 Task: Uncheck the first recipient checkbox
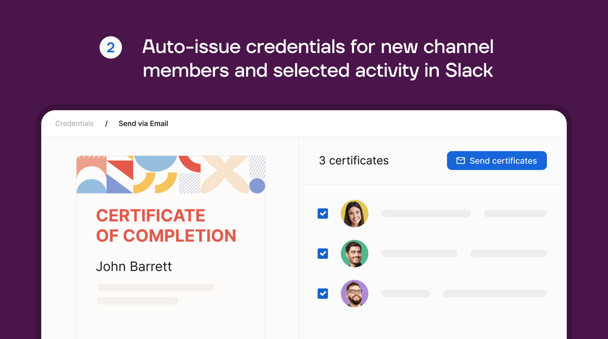pyautogui.click(x=323, y=213)
